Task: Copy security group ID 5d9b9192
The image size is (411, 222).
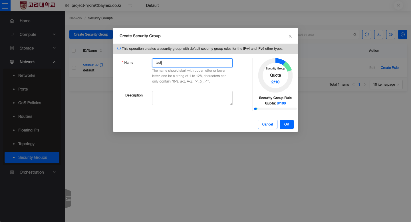Action: [x=101, y=65]
